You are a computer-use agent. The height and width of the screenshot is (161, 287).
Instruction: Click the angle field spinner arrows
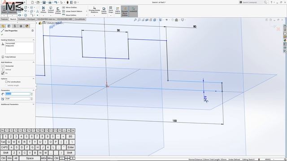[32, 98]
